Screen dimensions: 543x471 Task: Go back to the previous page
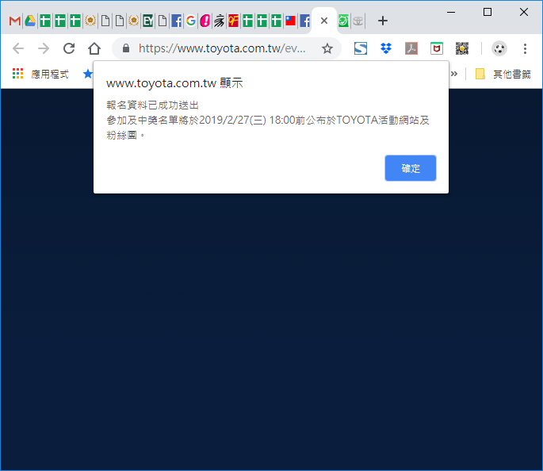coord(18,48)
